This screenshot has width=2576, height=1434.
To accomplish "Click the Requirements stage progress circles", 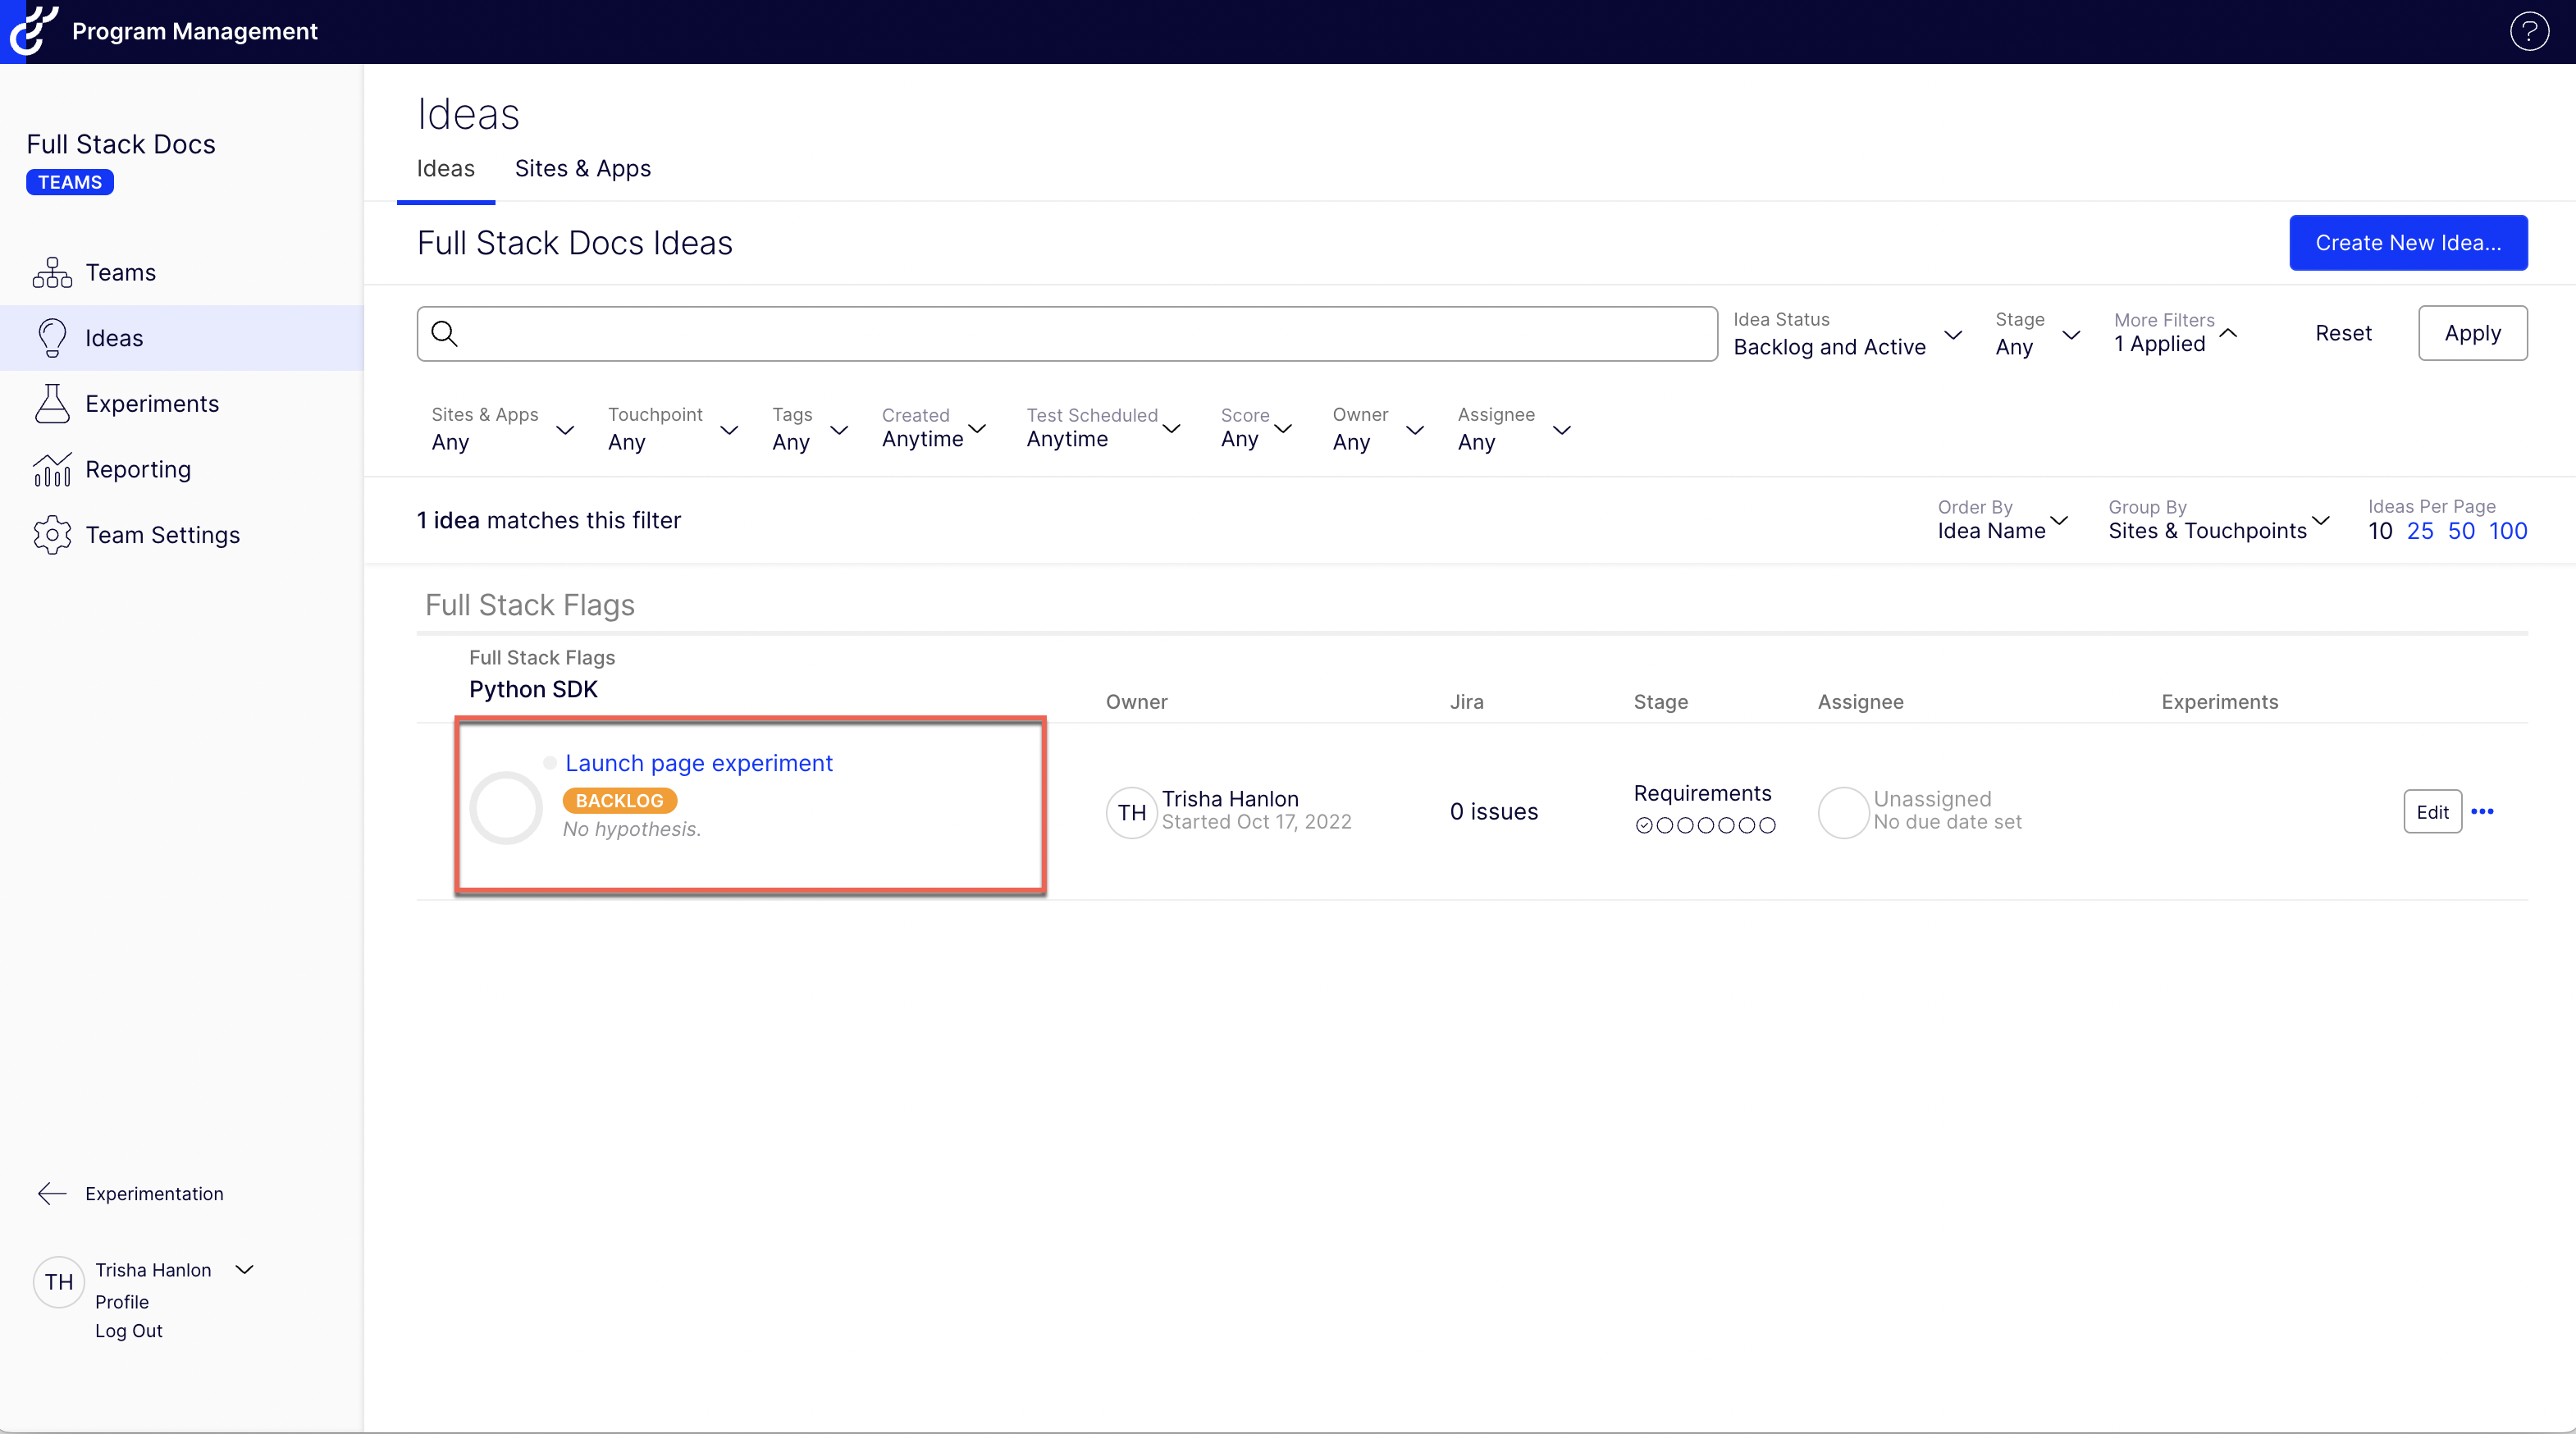I will [1706, 825].
